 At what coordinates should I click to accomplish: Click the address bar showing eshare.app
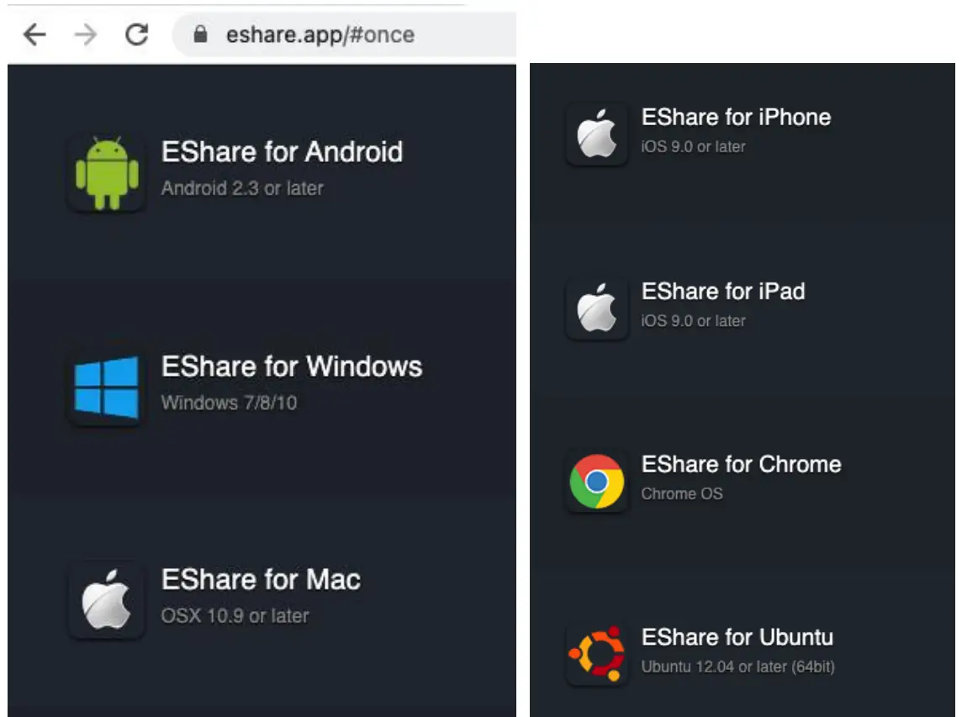pyautogui.click(x=320, y=34)
